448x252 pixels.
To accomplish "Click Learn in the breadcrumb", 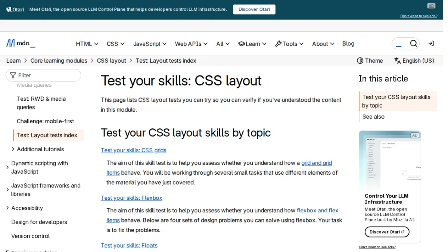I will pos(13,60).
